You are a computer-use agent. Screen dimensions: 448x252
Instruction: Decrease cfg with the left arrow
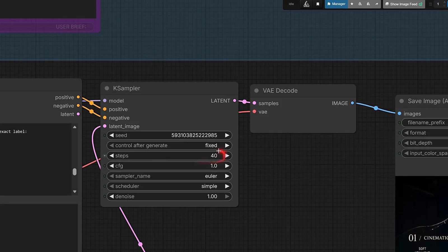point(111,166)
